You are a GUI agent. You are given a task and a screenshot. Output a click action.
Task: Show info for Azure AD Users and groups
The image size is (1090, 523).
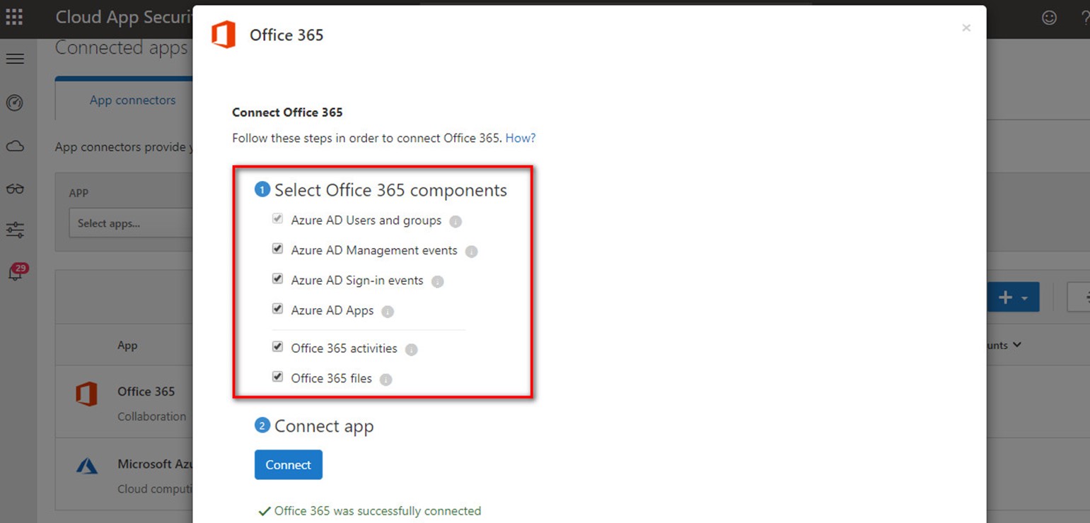point(456,221)
